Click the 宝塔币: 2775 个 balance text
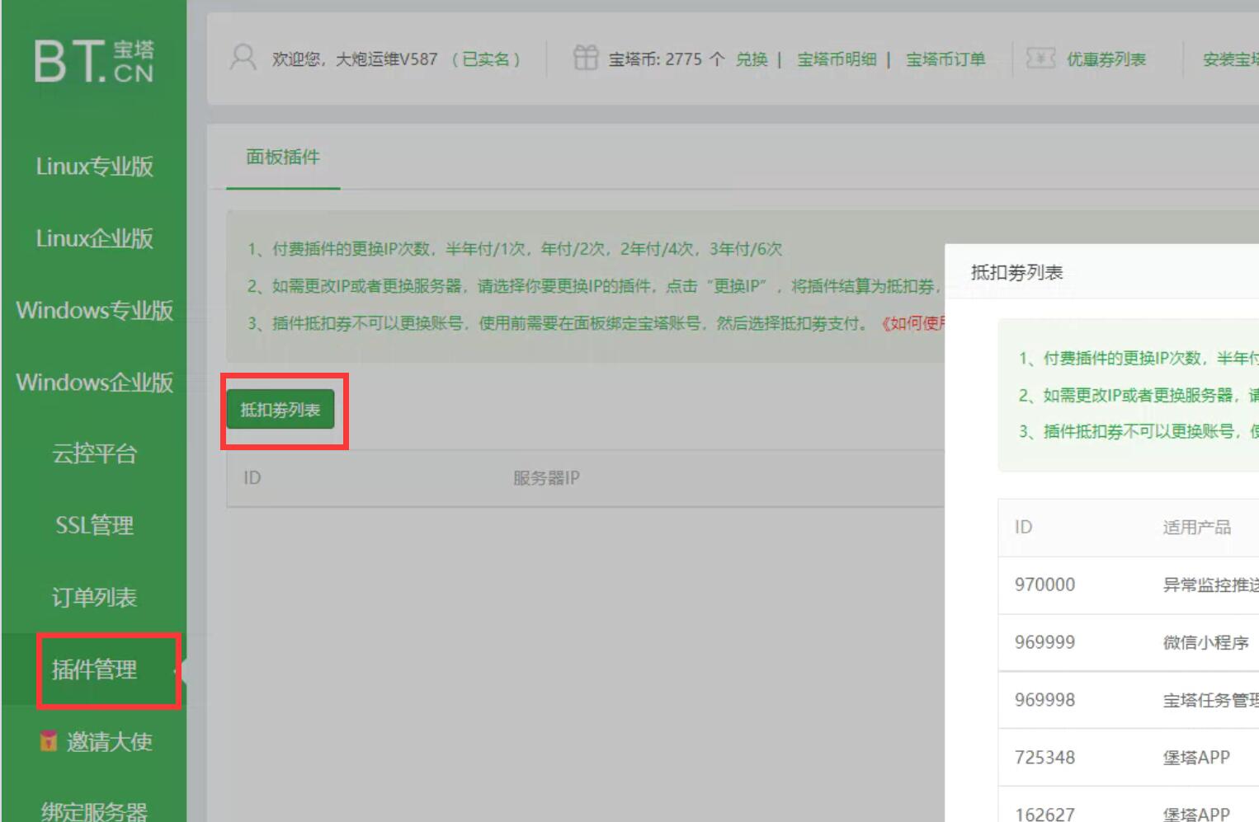Viewport: 1259px width, 822px height. tap(667, 59)
